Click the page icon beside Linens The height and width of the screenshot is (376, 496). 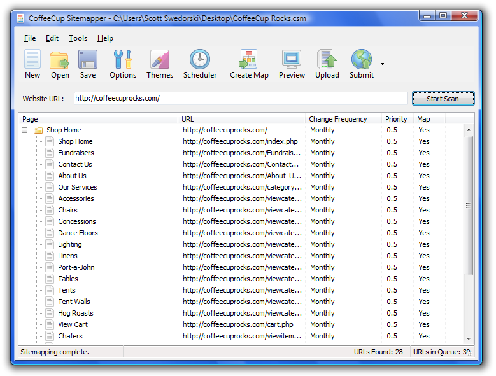tap(50, 256)
